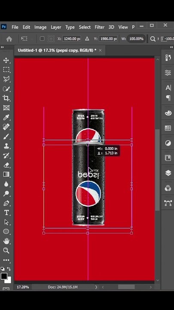Image resolution: width=174 pixels, height=310 pixels.
Task: Open the Character panel icon
Action: (x=168, y=88)
